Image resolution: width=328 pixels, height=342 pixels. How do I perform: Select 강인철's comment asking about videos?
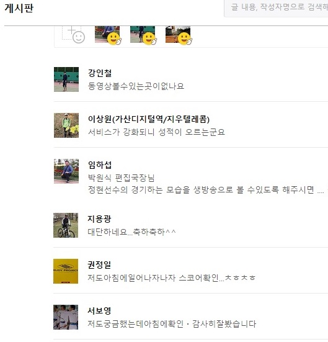(136, 86)
